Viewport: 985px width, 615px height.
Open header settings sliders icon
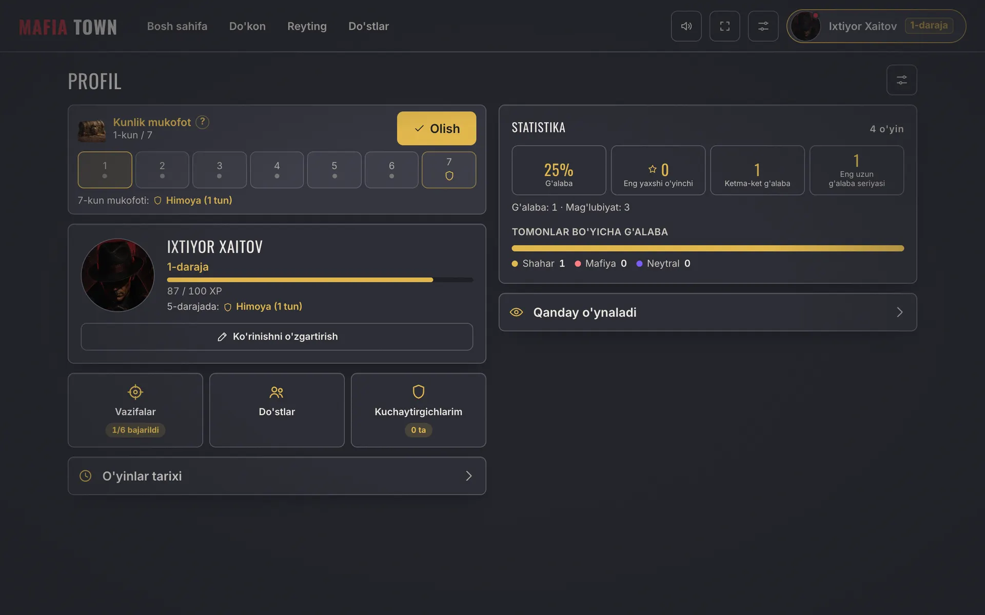pos(763,26)
